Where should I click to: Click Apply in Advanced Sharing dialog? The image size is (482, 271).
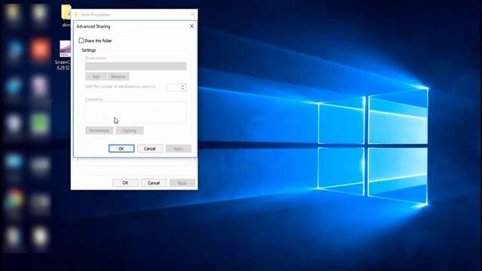click(x=178, y=149)
